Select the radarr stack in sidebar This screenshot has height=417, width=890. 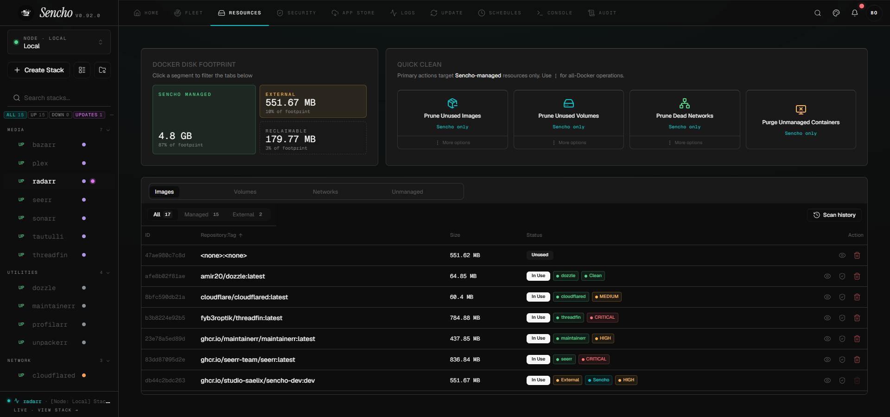tap(44, 181)
